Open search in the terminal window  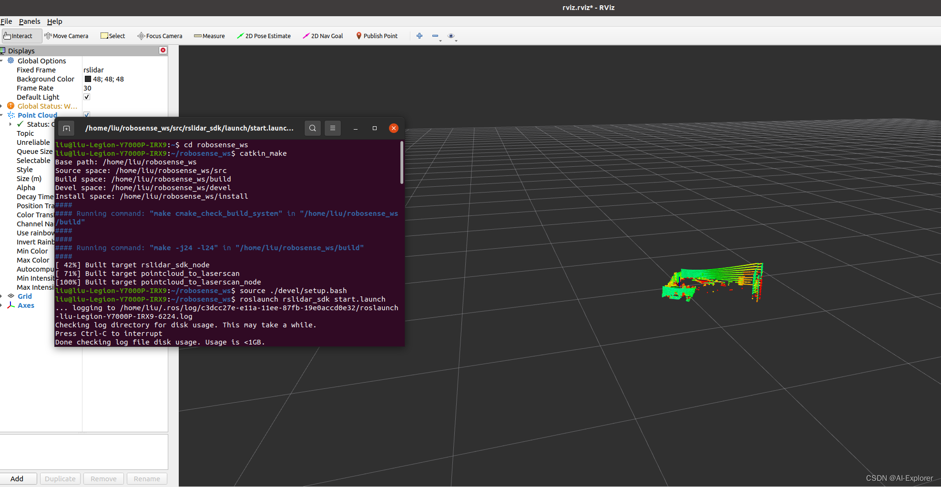click(x=313, y=128)
